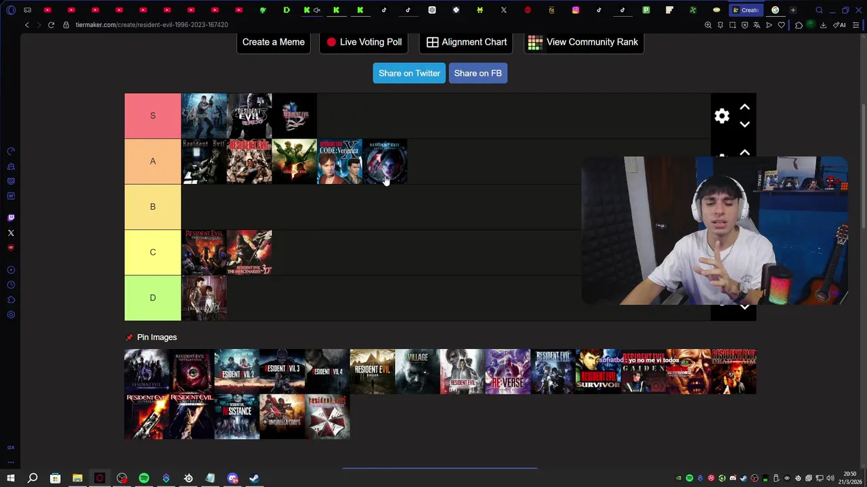Open the X sidebar icon
This screenshot has height=487, width=867.
point(11,233)
